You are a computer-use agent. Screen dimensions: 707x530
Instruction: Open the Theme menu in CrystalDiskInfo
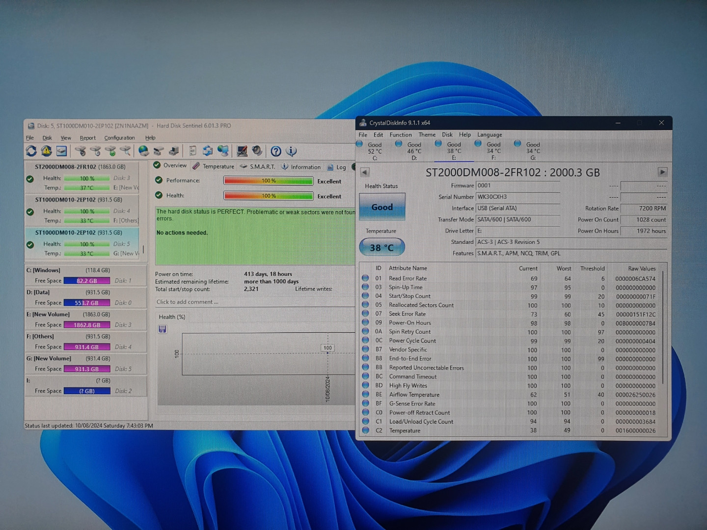tap(427, 135)
